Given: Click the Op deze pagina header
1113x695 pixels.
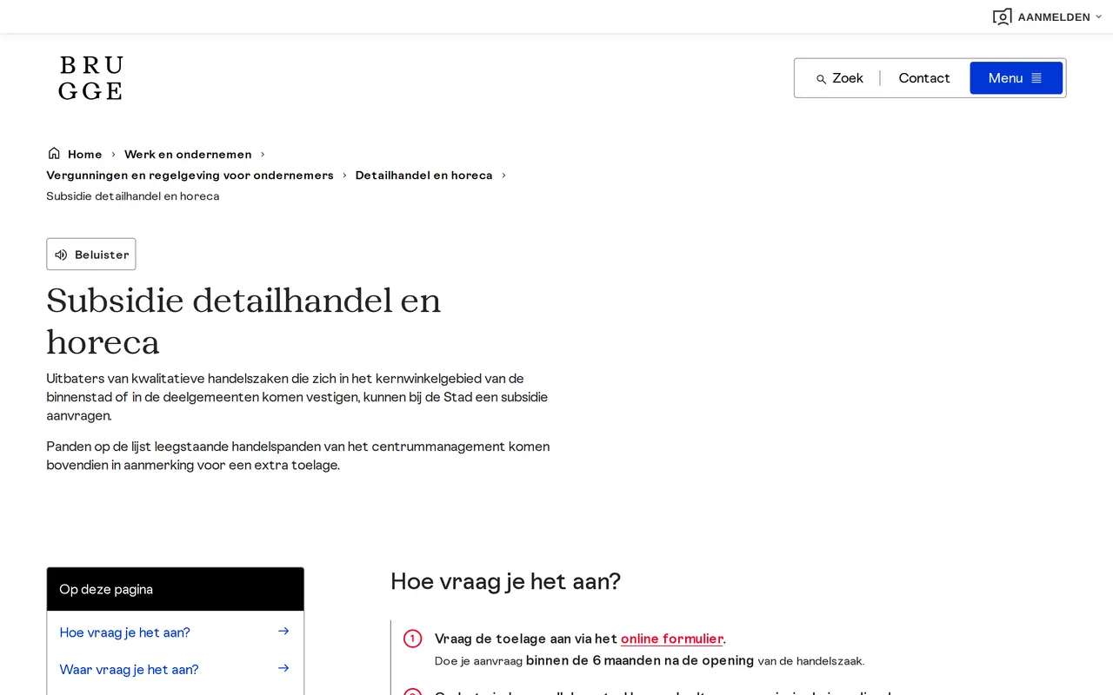Looking at the screenshot, I should coord(175,589).
